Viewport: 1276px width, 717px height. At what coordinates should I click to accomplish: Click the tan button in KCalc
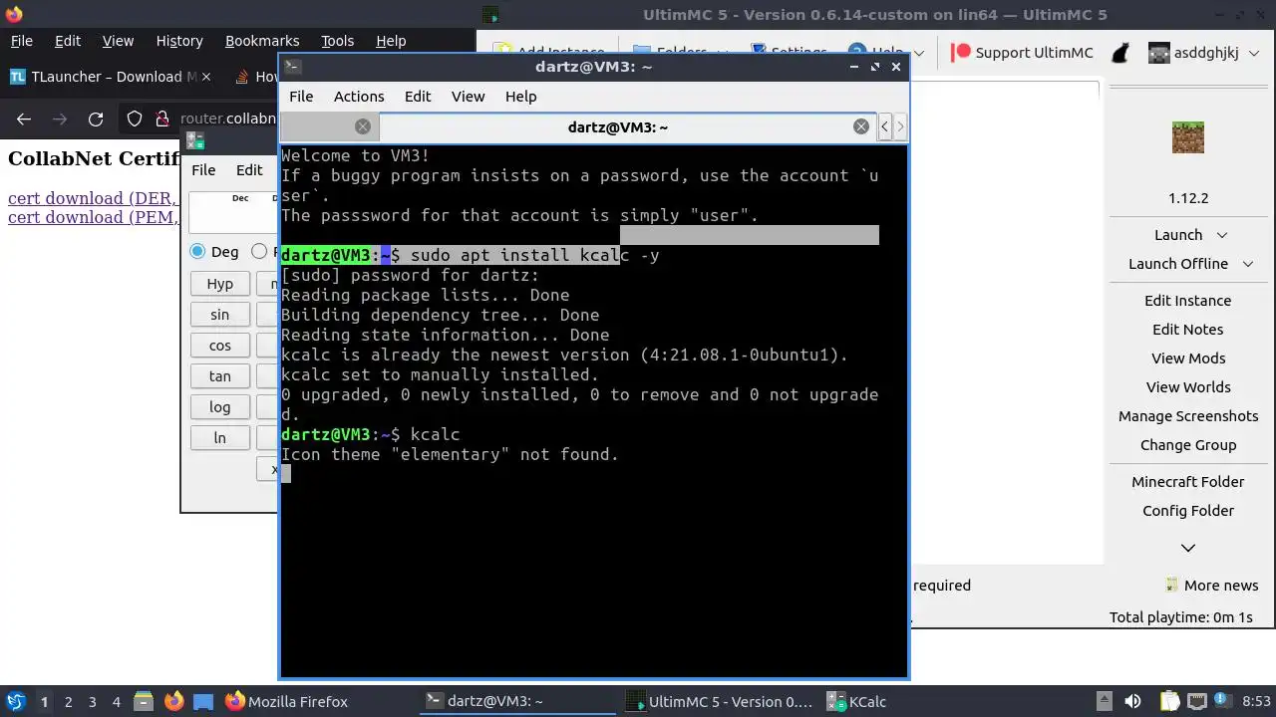tap(220, 376)
